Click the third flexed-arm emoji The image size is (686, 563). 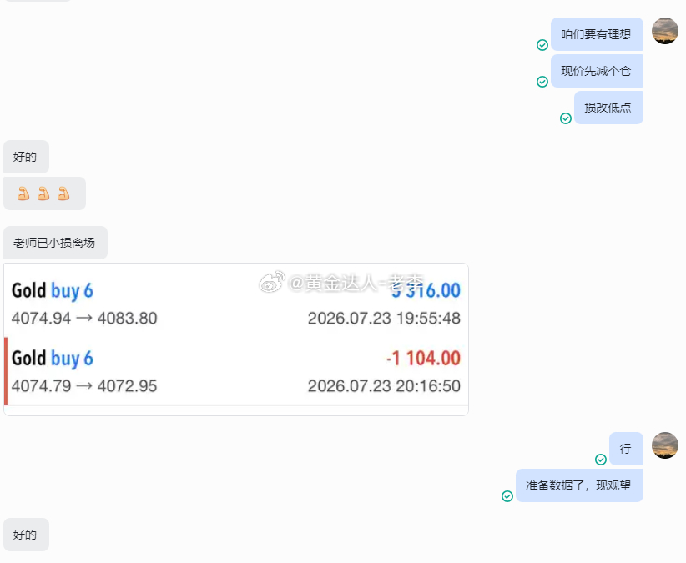(x=64, y=194)
